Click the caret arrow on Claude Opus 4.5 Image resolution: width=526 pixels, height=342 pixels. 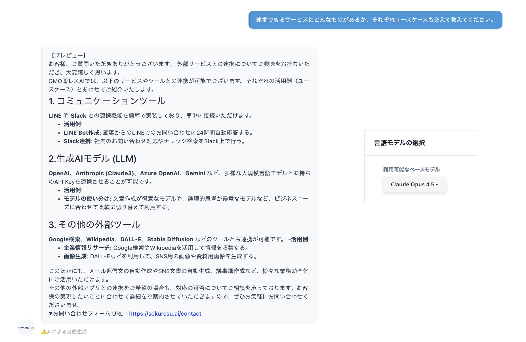pyautogui.click(x=437, y=184)
